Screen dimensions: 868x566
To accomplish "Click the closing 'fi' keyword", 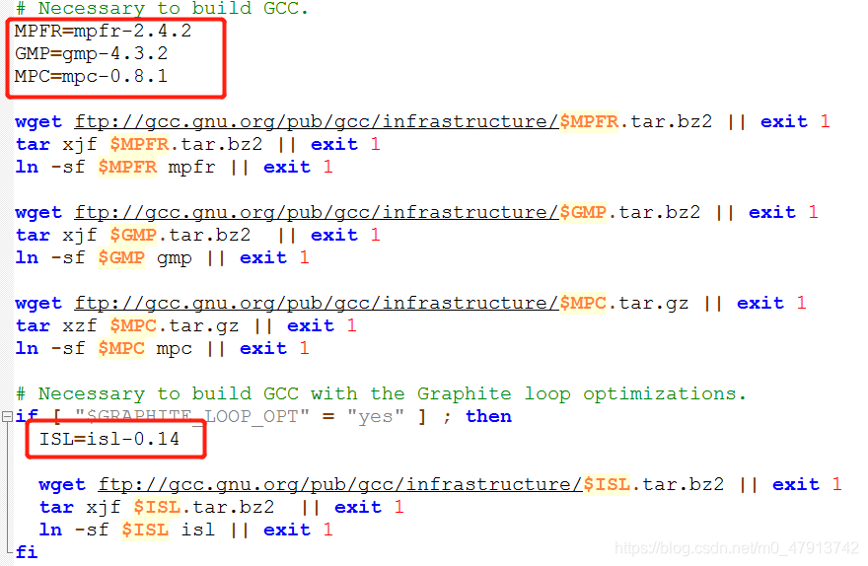I will (x=27, y=552).
